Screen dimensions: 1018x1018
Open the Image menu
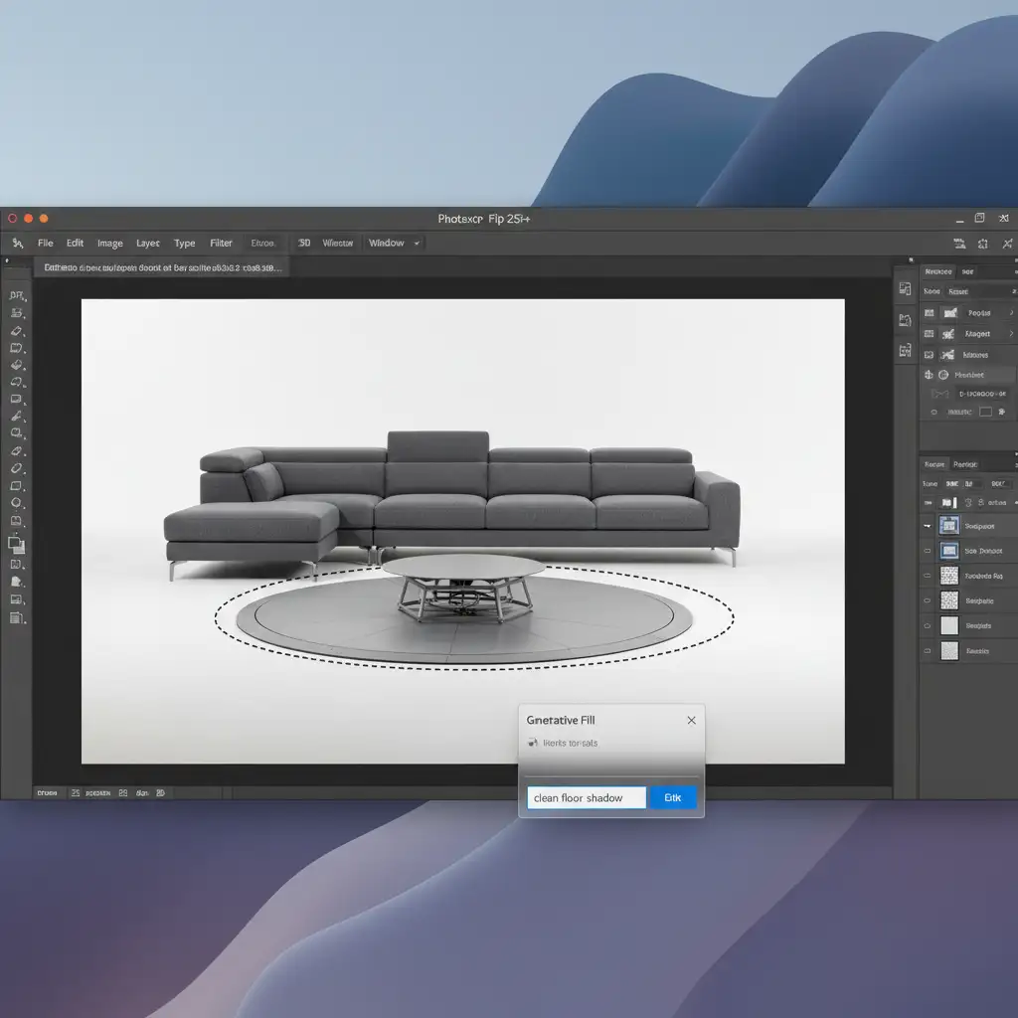(x=109, y=243)
